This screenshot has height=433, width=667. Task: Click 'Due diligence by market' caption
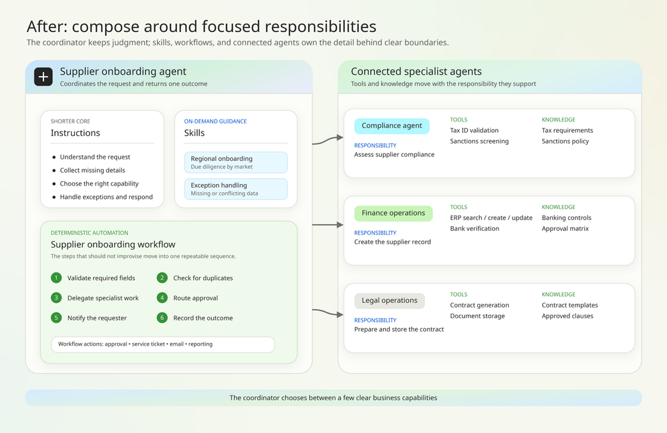click(x=222, y=167)
